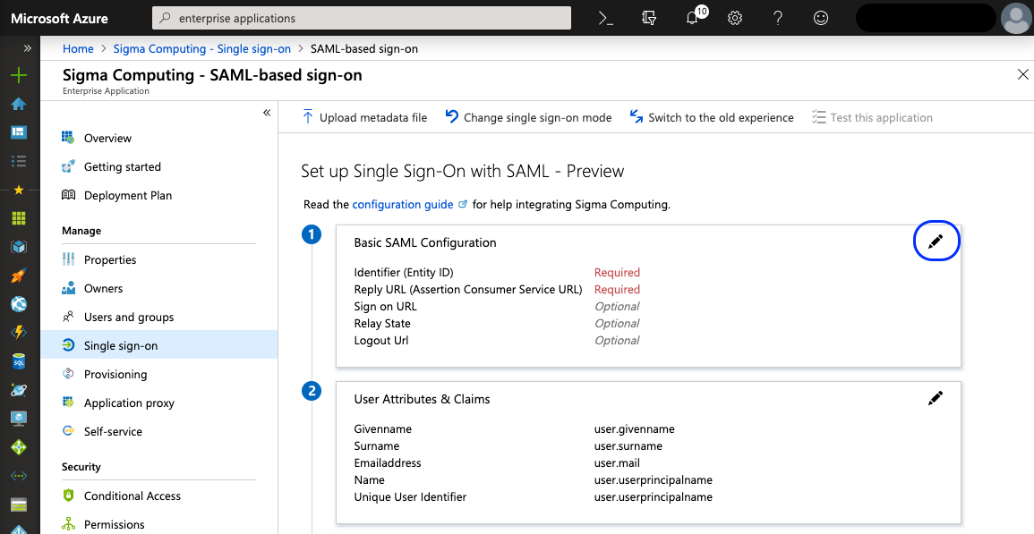Select the Single sign-on menu item
Image resolution: width=1034 pixels, height=534 pixels.
159,345
